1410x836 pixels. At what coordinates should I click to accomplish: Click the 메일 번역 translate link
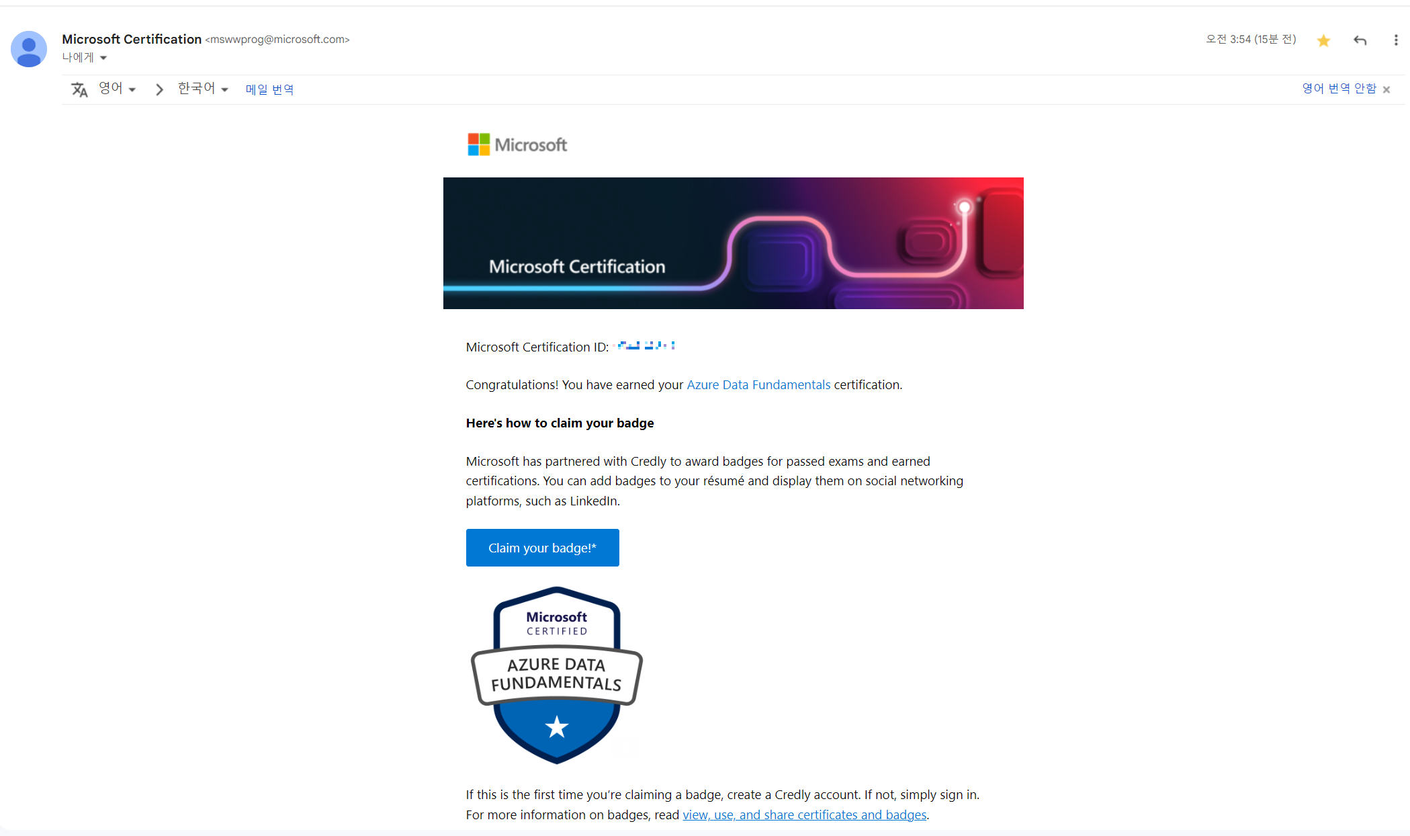269,89
